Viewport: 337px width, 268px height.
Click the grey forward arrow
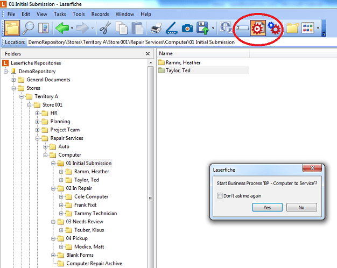coord(82,28)
